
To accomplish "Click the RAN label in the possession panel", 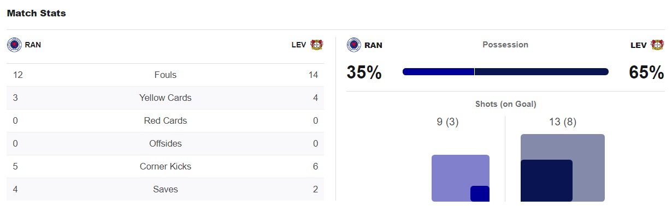I will pos(373,45).
